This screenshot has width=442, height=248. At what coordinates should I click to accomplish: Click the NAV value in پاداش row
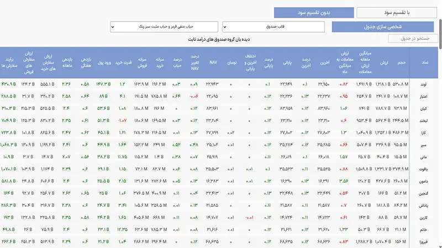tap(212, 205)
